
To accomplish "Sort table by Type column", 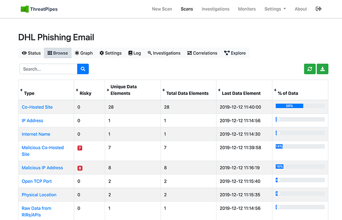I will [29, 93].
